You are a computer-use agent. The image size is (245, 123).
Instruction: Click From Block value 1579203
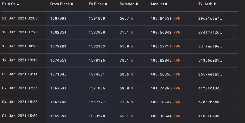[58, 46]
